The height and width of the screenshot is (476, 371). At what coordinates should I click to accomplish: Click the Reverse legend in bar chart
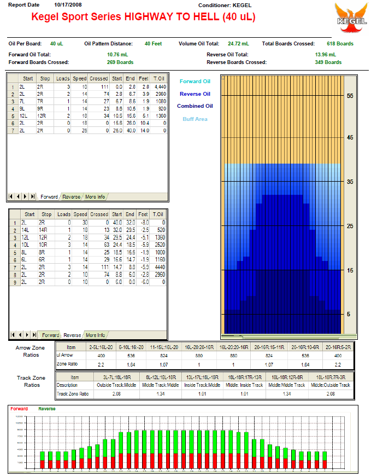click(46, 409)
